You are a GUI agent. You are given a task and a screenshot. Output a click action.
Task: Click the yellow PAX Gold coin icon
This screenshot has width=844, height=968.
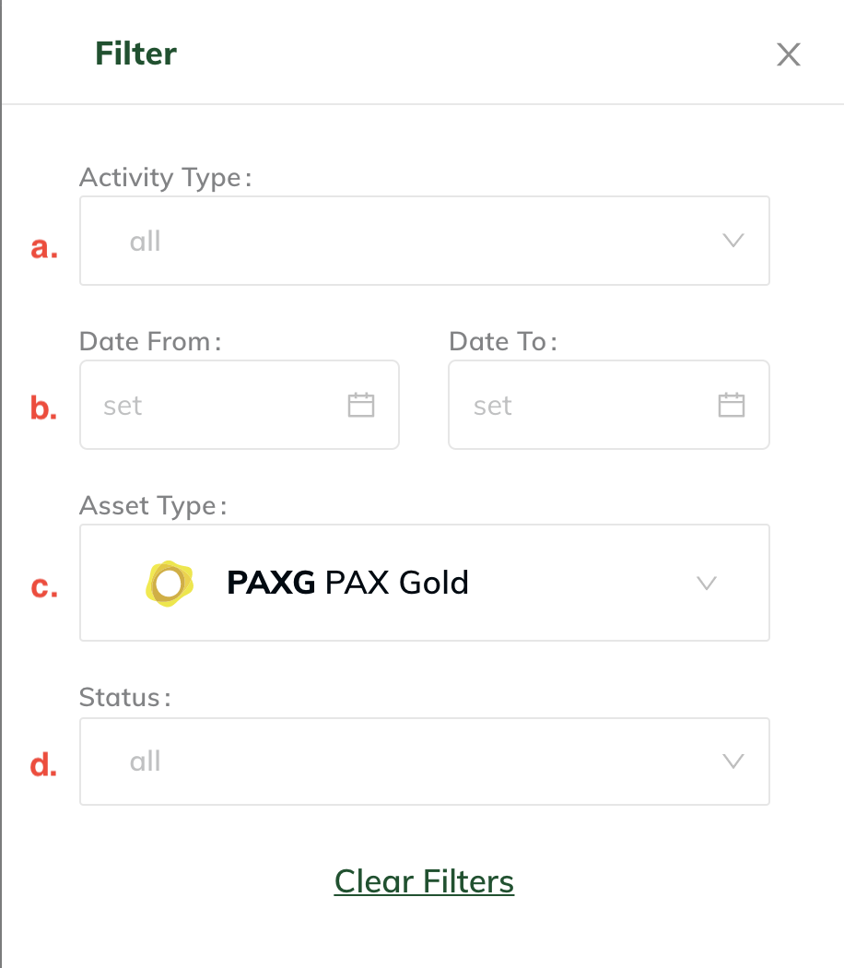170,584
